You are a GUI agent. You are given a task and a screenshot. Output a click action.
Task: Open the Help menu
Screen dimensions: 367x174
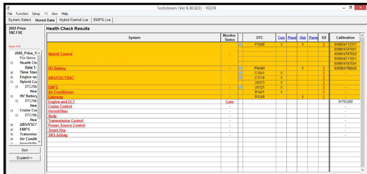(65, 14)
